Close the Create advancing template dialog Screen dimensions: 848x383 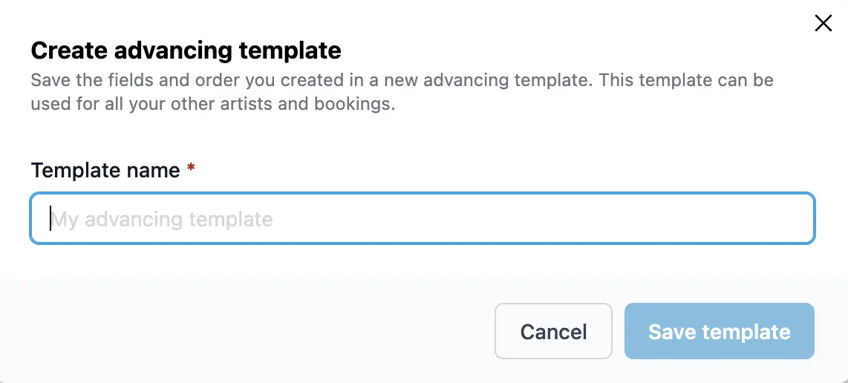(x=823, y=23)
